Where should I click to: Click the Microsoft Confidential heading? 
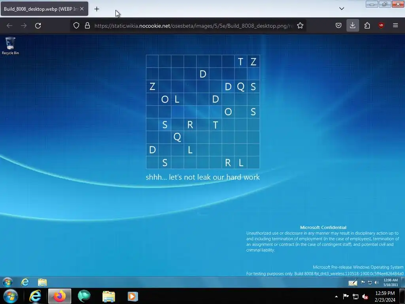323,228
